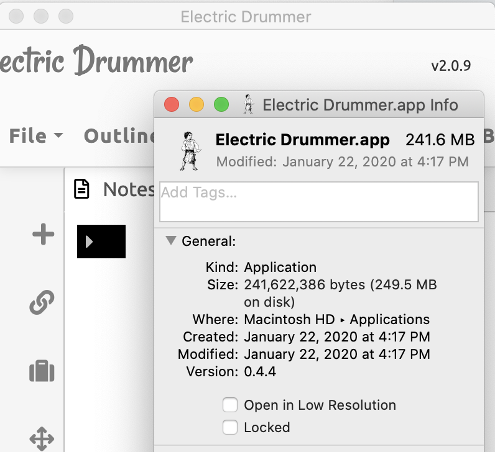Click Applications in the Where path
Screen dimensions: 495x452
point(390,320)
